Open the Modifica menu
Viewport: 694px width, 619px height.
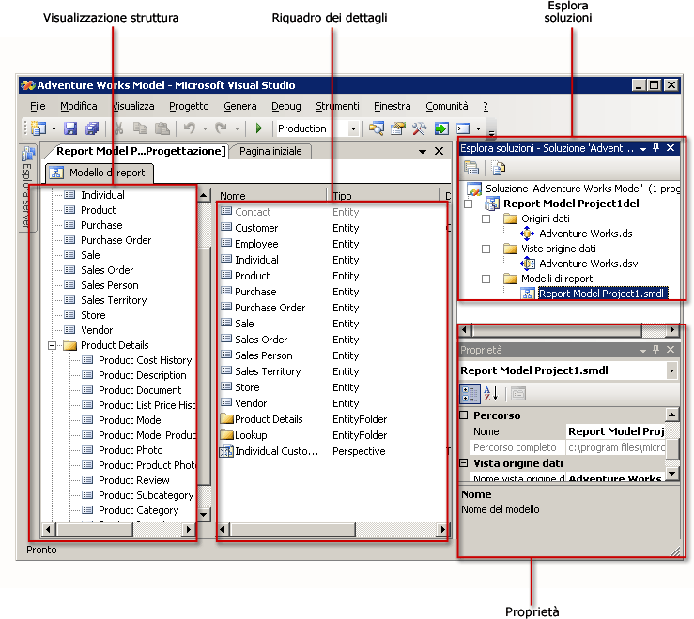[78, 106]
